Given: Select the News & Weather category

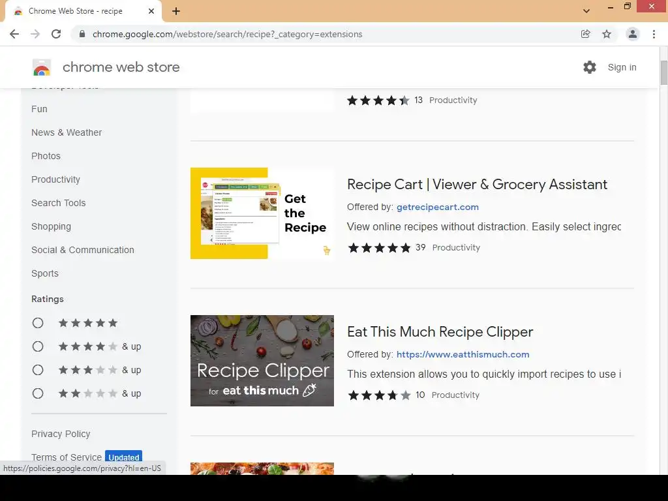Looking at the screenshot, I should click(x=67, y=132).
